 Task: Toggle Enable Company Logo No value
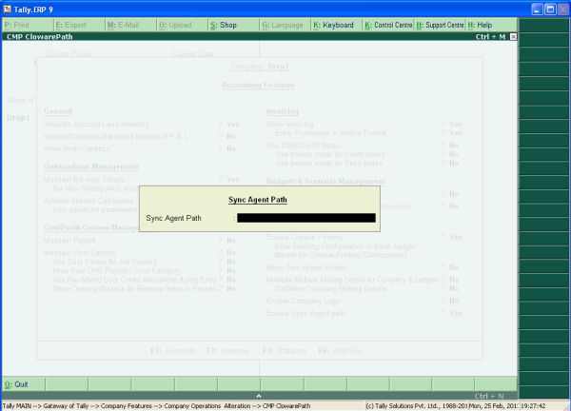(454, 301)
